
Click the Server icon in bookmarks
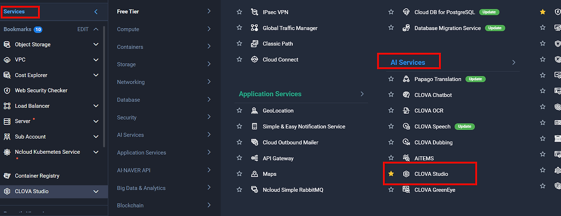[x=7, y=121]
